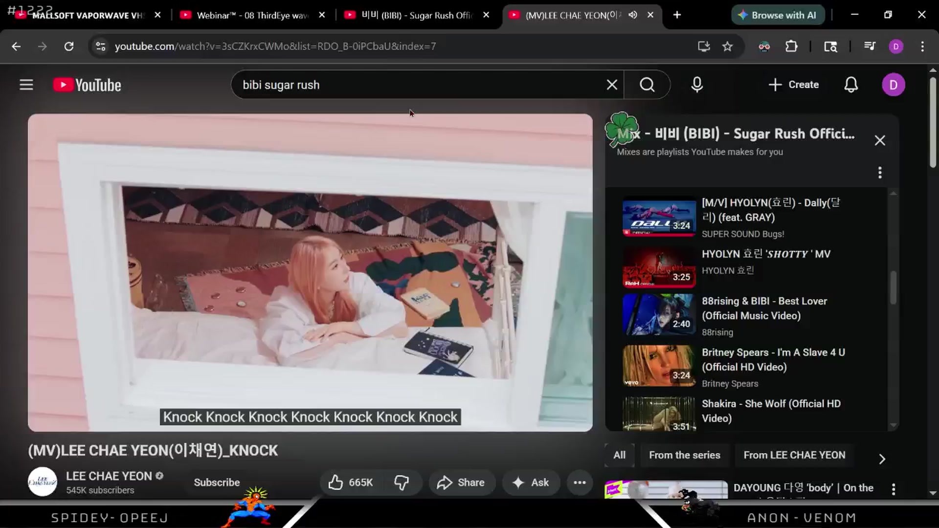Switch to BIBI Sugar Rush tab
This screenshot has height=528, width=939.
click(416, 15)
